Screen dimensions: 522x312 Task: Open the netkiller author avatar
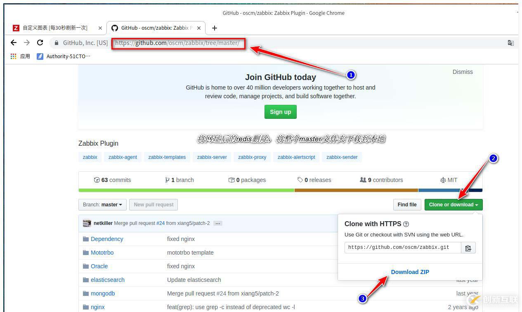87,223
